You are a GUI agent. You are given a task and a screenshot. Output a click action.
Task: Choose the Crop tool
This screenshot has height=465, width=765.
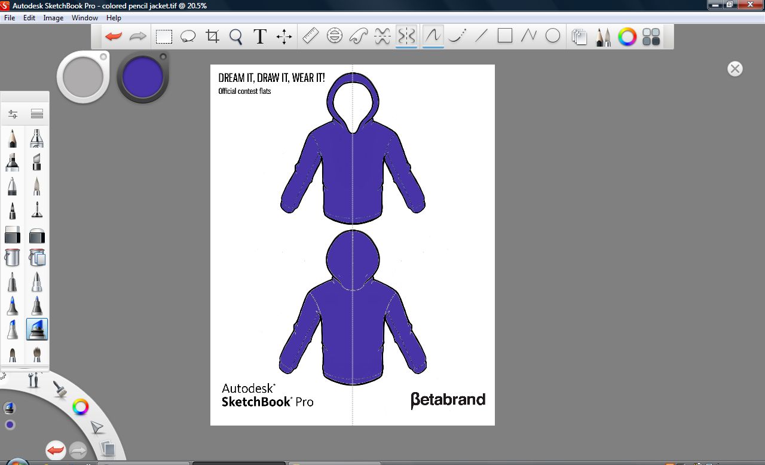[212, 36]
